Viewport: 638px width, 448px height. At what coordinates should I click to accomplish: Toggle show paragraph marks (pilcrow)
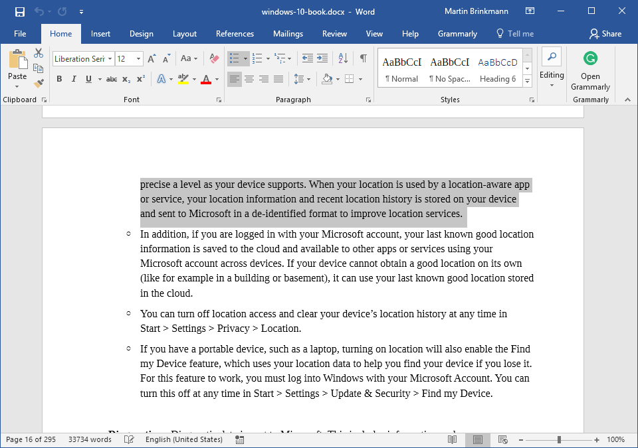pos(363,58)
